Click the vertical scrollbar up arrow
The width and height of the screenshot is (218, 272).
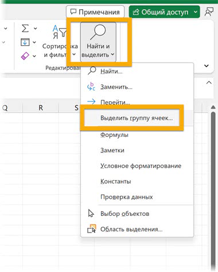point(213,108)
